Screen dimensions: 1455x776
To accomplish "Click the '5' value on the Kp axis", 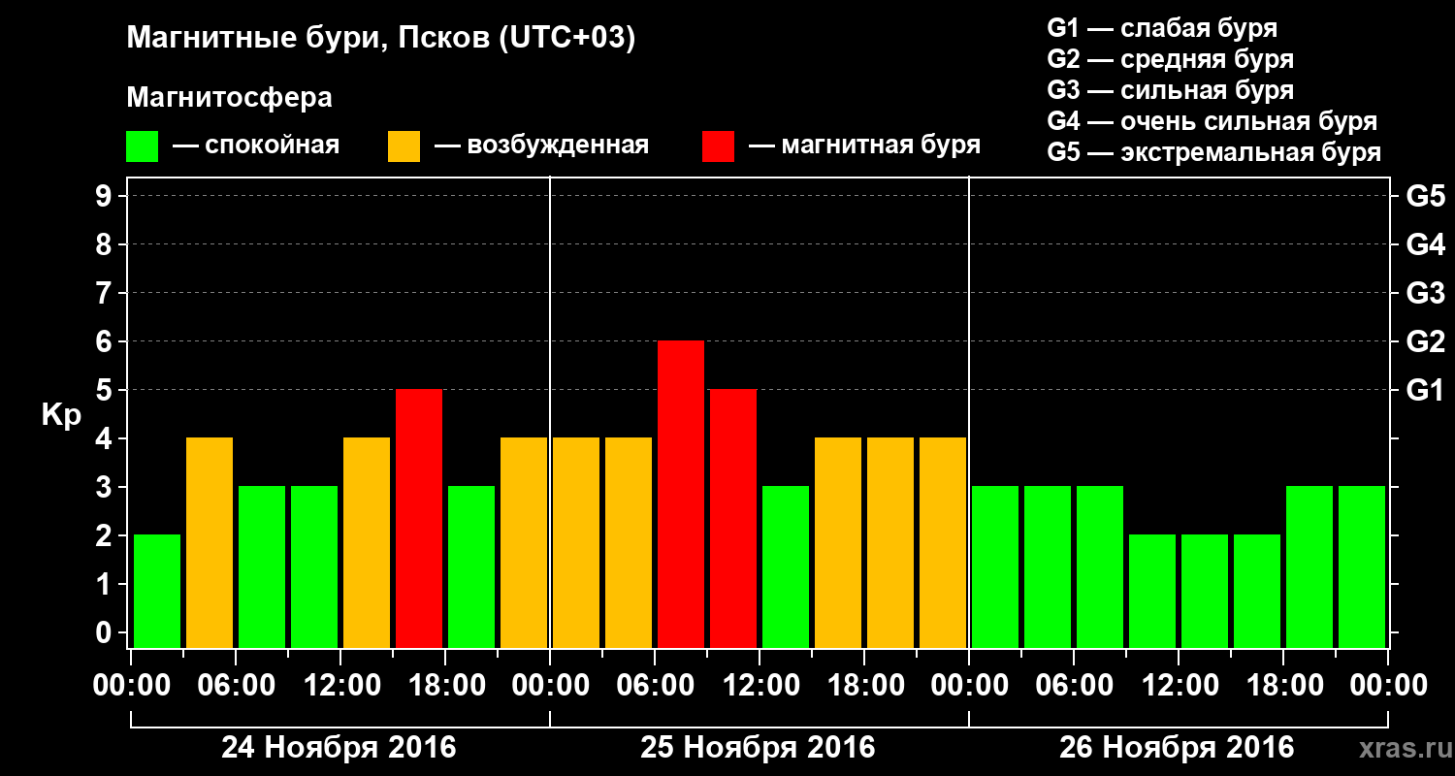I will pyautogui.click(x=106, y=390).
